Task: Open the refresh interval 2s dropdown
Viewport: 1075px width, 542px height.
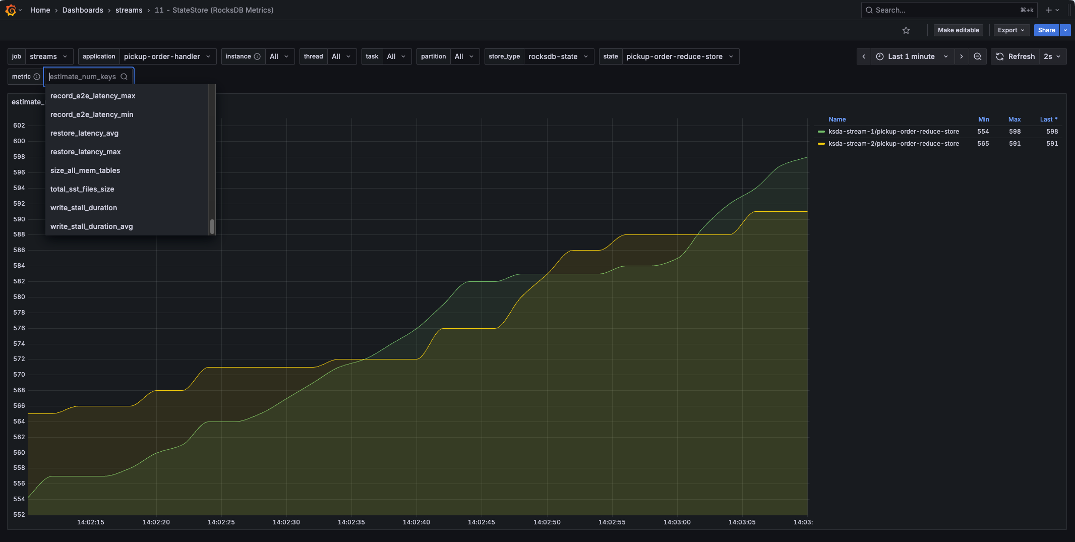Action: [1052, 56]
